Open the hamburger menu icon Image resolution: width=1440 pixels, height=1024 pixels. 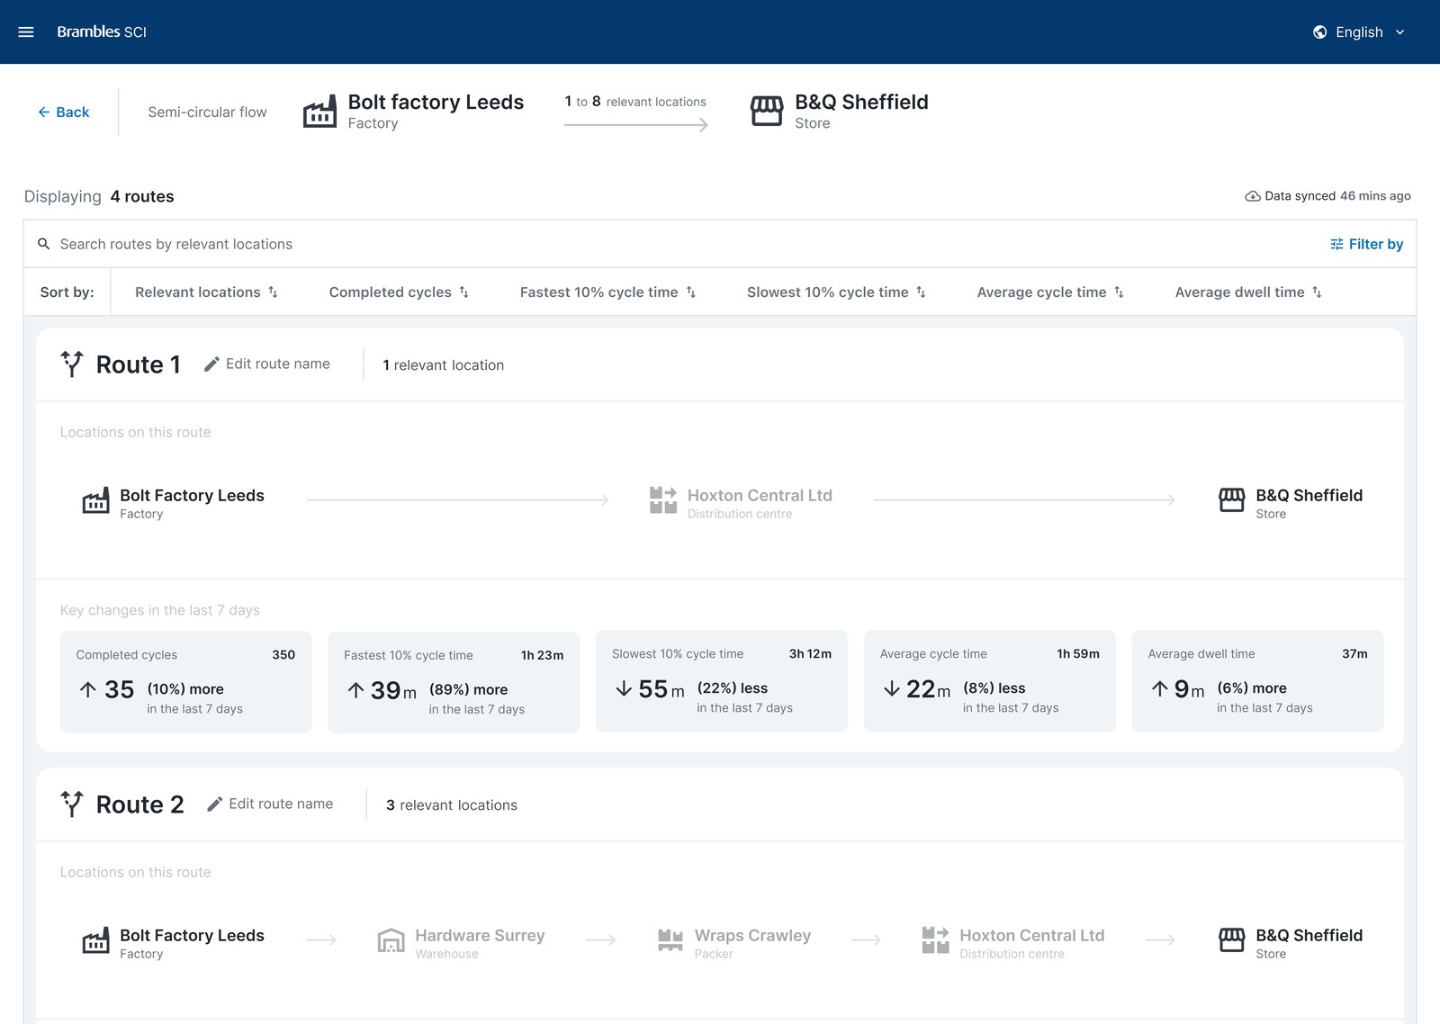(26, 31)
